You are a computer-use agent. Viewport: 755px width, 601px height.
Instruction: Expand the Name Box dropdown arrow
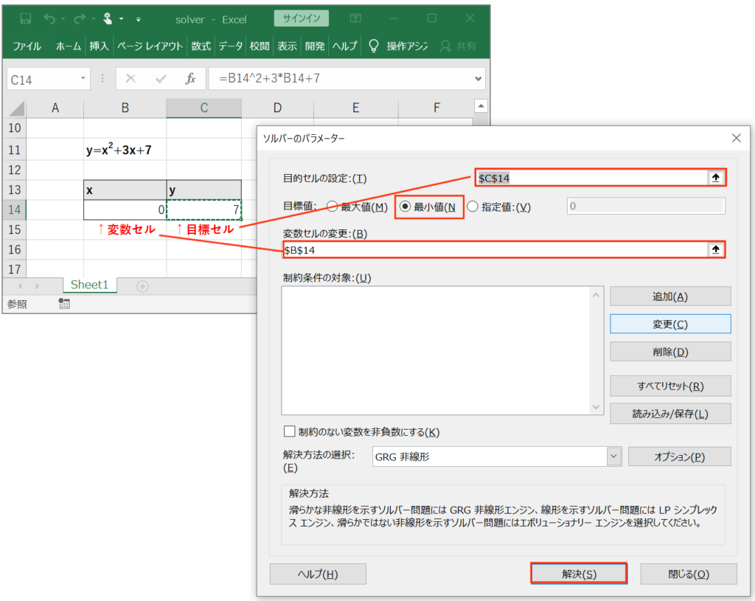(x=83, y=79)
